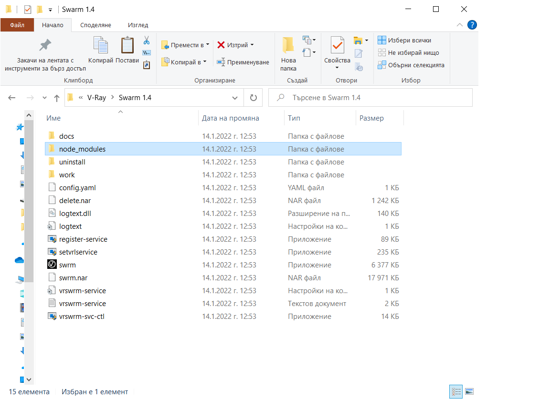550x399 pixels.
Task: Click the sidebar scrollbar up arrow
Action: point(29,115)
